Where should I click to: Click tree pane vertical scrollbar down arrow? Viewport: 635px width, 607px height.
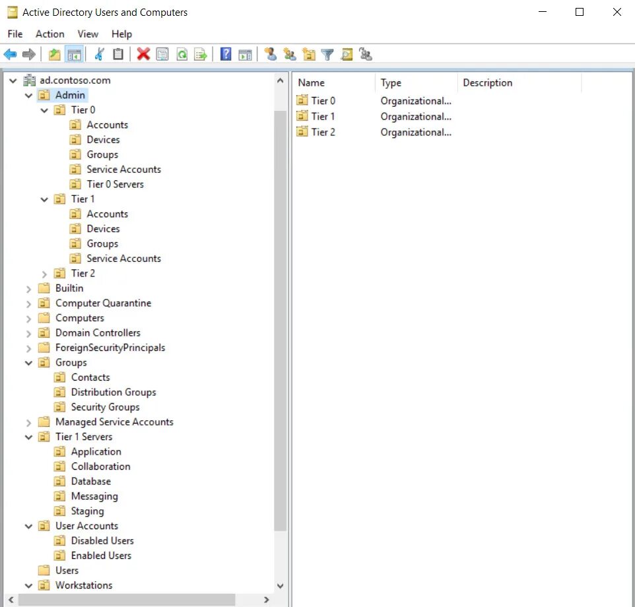pyautogui.click(x=280, y=585)
